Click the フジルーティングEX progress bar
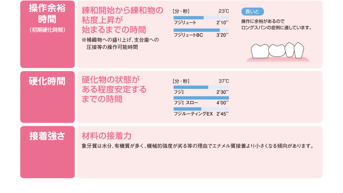 click(201, 109)
